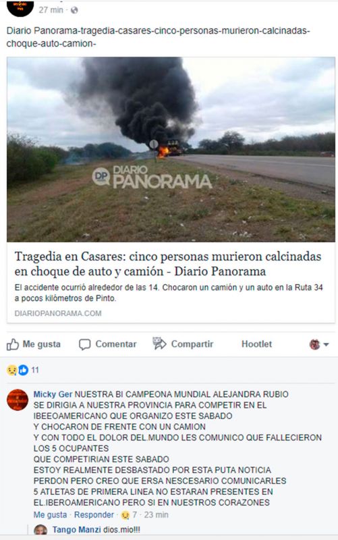Click the Compartir share arrow icon
This screenshot has height=540, width=338.
click(x=159, y=344)
